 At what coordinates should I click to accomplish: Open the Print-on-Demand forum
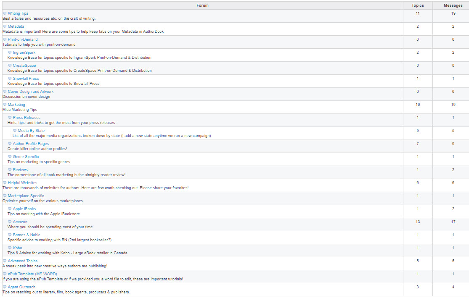tap(23, 40)
